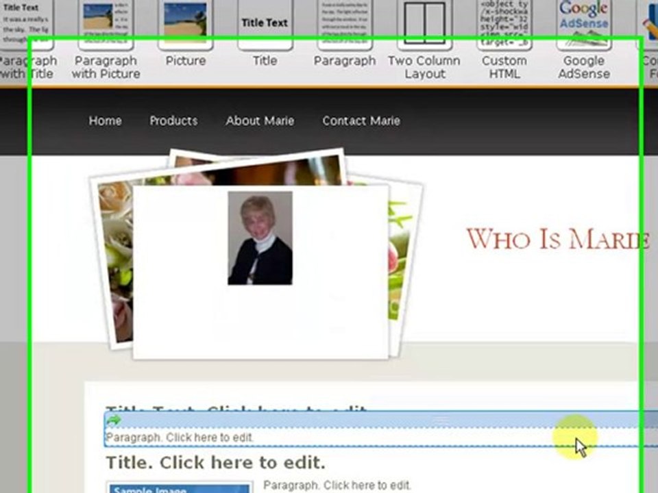
Task: Select the Two Column Layout icon
Action: click(424, 25)
